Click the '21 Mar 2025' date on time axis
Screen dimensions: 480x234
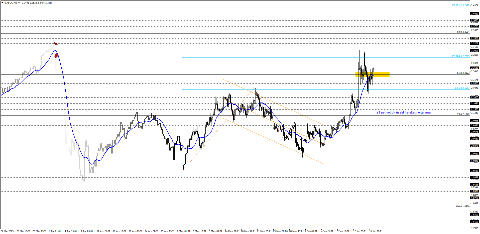click(x=7, y=231)
